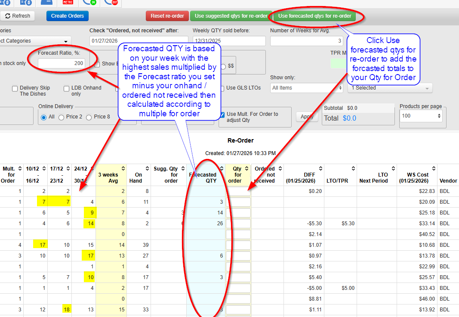Screen dimensions: 459x317
Task: Click On Hand value 39
Action: pyautogui.click(x=146, y=245)
